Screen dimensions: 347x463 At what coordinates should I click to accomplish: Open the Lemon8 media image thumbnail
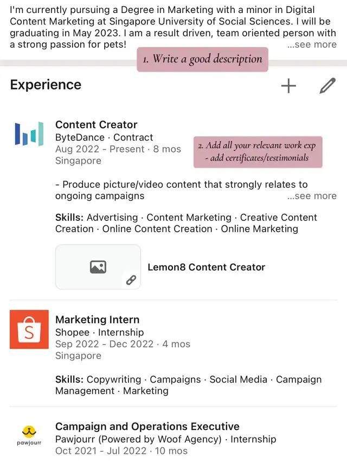[x=98, y=267]
